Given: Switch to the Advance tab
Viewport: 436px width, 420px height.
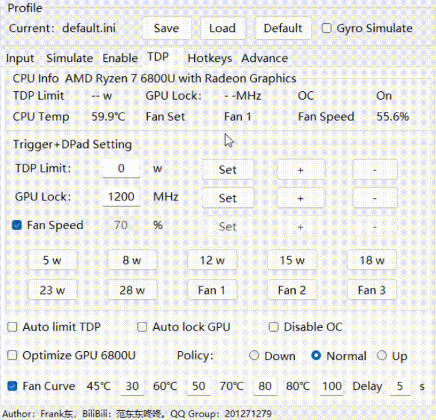Looking at the screenshot, I should [x=264, y=58].
